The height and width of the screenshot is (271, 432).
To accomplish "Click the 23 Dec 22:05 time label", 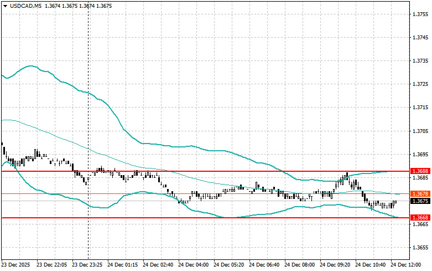I will (x=51, y=265).
